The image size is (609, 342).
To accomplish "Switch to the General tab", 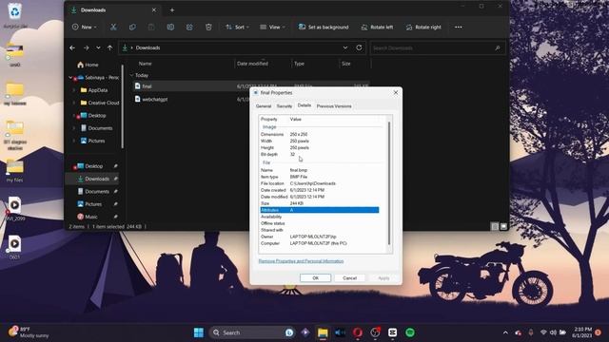I will click(x=264, y=106).
